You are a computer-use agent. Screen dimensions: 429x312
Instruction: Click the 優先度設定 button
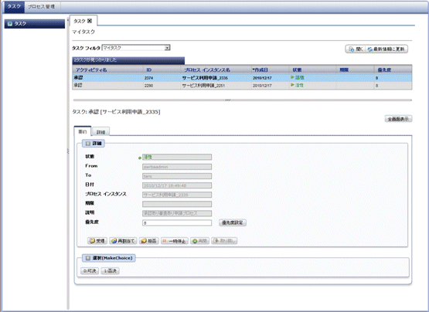pos(233,222)
